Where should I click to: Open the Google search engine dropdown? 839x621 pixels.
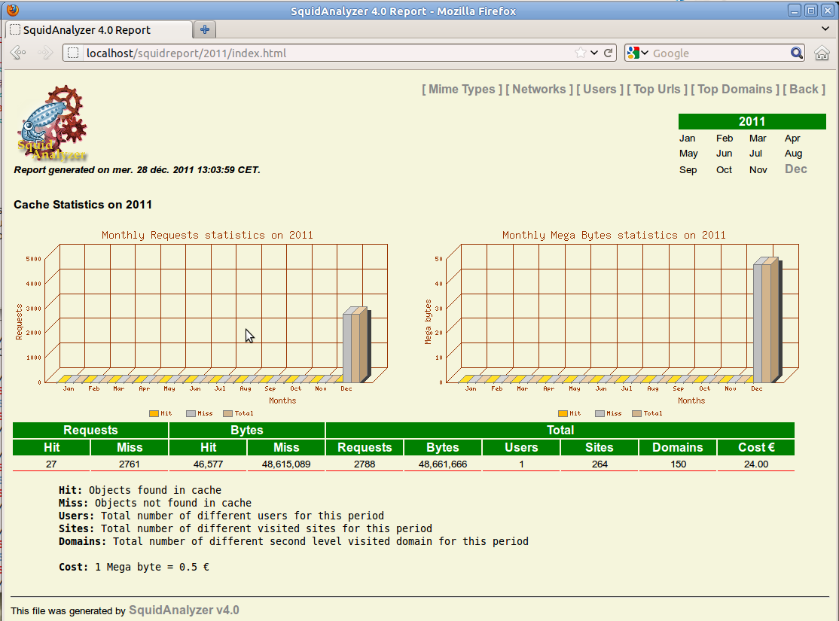tap(637, 53)
